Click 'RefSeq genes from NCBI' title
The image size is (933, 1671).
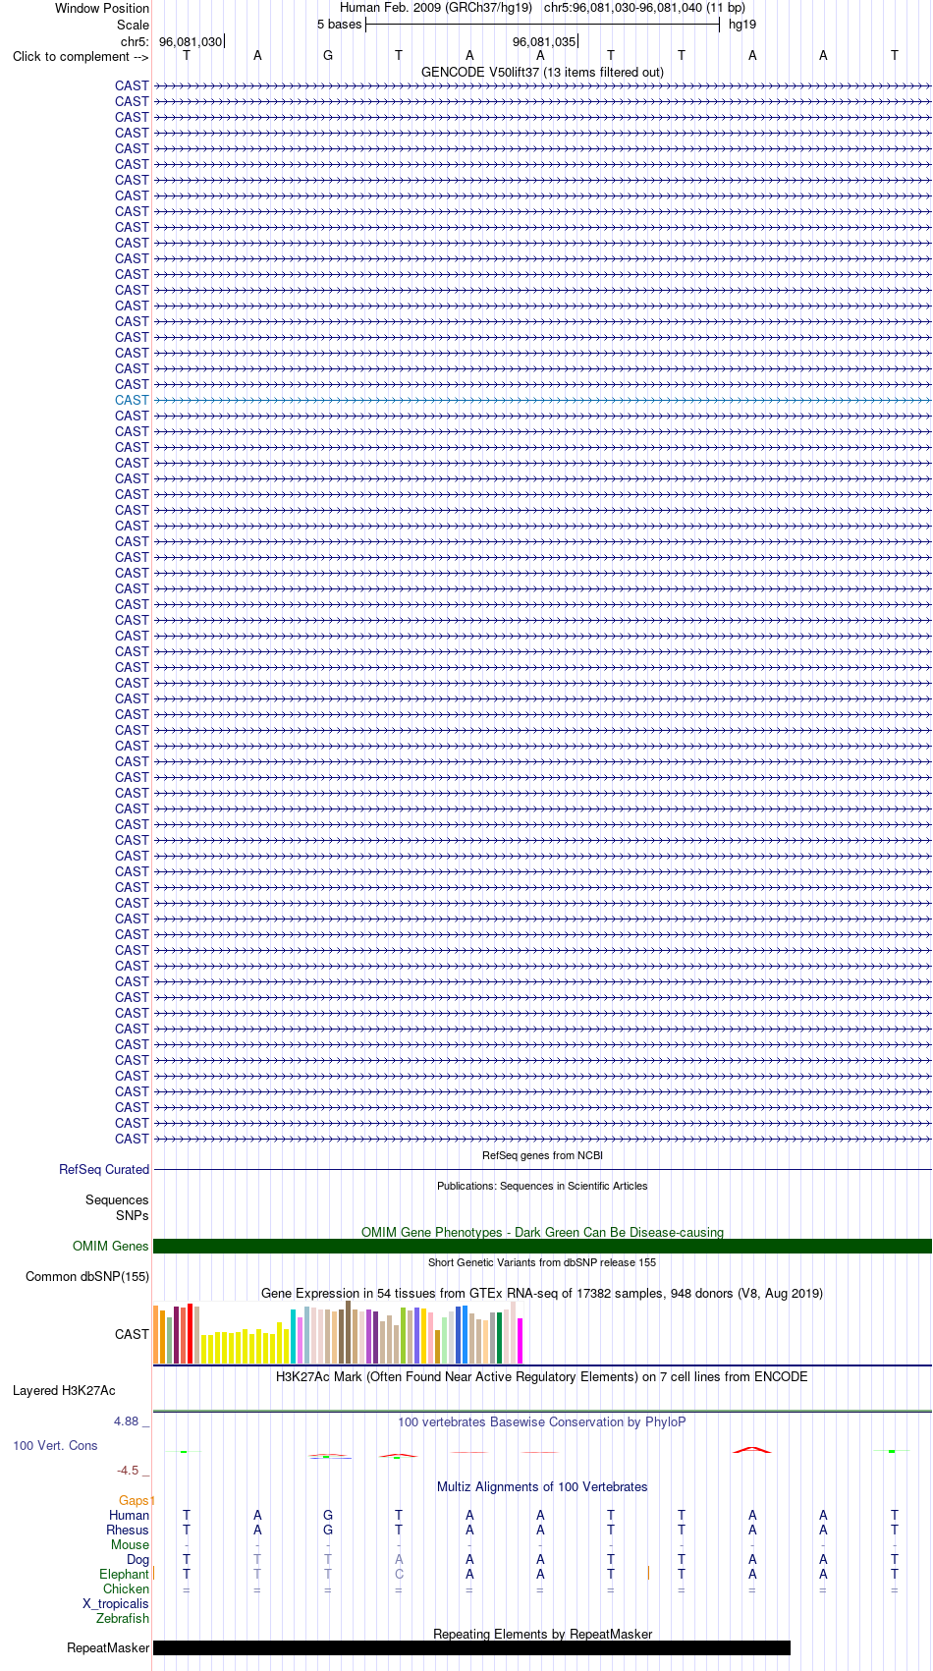point(542,1155)
